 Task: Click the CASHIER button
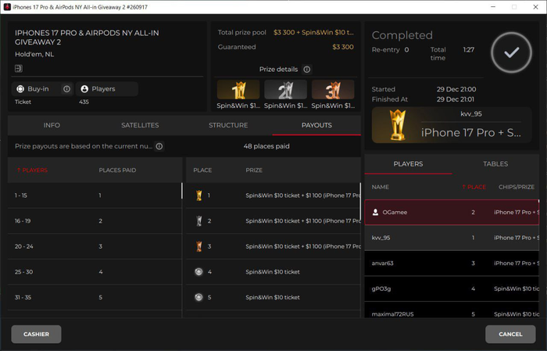click(36, 335)
